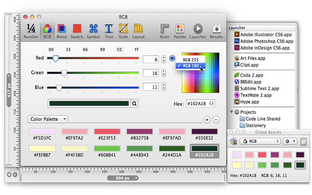Show the Palette panel
This screenshot has height=195, width=312.
(180, 31)
